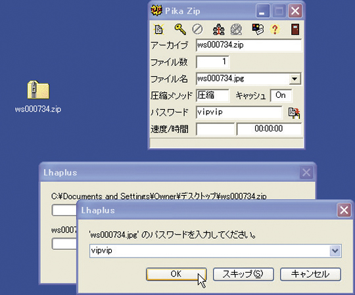Click the network computers icon in Pika Zip toolbar
This screenshot has width=355, height=295.
coord(218,30)
